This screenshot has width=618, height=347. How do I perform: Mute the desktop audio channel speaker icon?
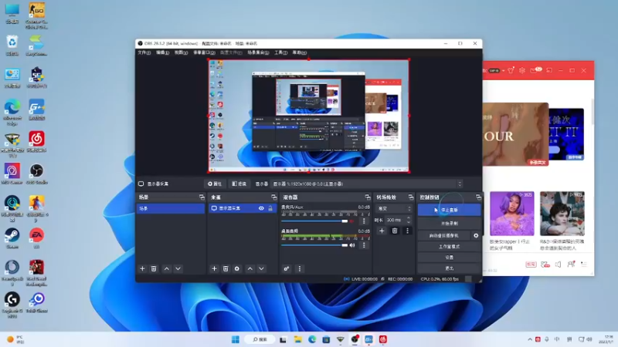point(352,245)
